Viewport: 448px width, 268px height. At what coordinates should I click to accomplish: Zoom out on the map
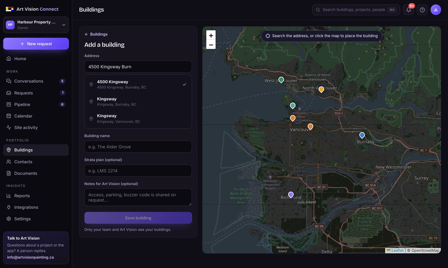(x=211, y=45)
